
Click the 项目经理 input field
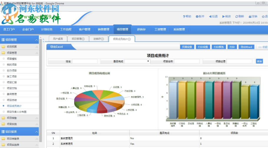pyautogui.click(x=239, y=61)
